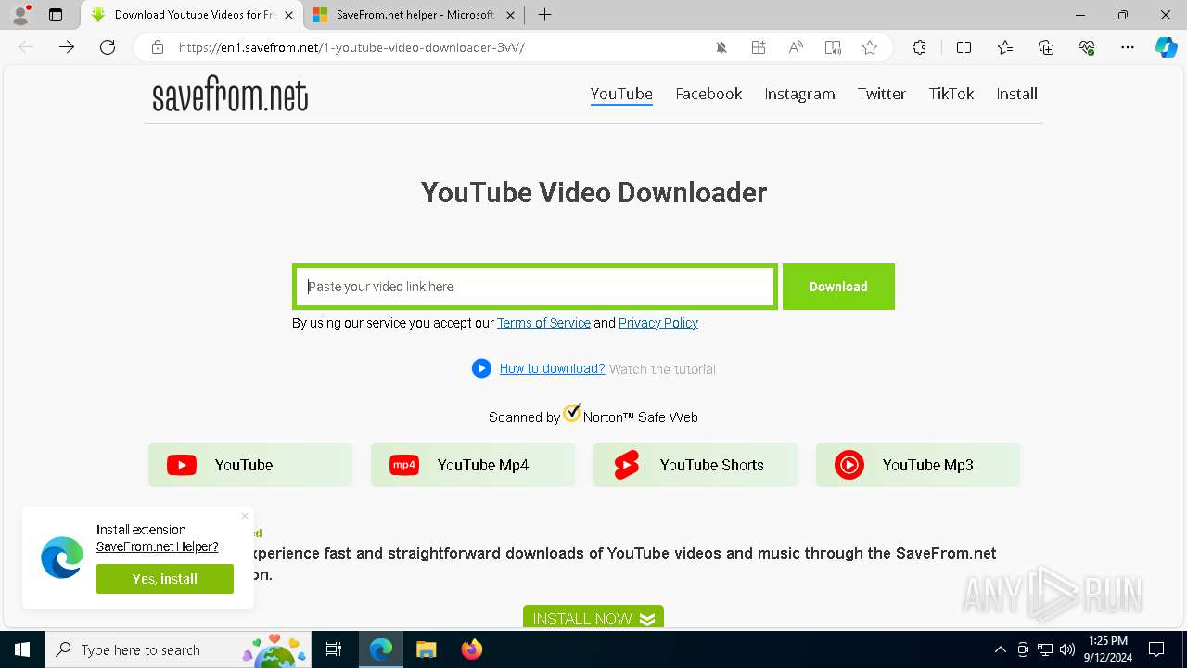
Task: Open File Explorer from taskbar
Action: coord(426,649)
